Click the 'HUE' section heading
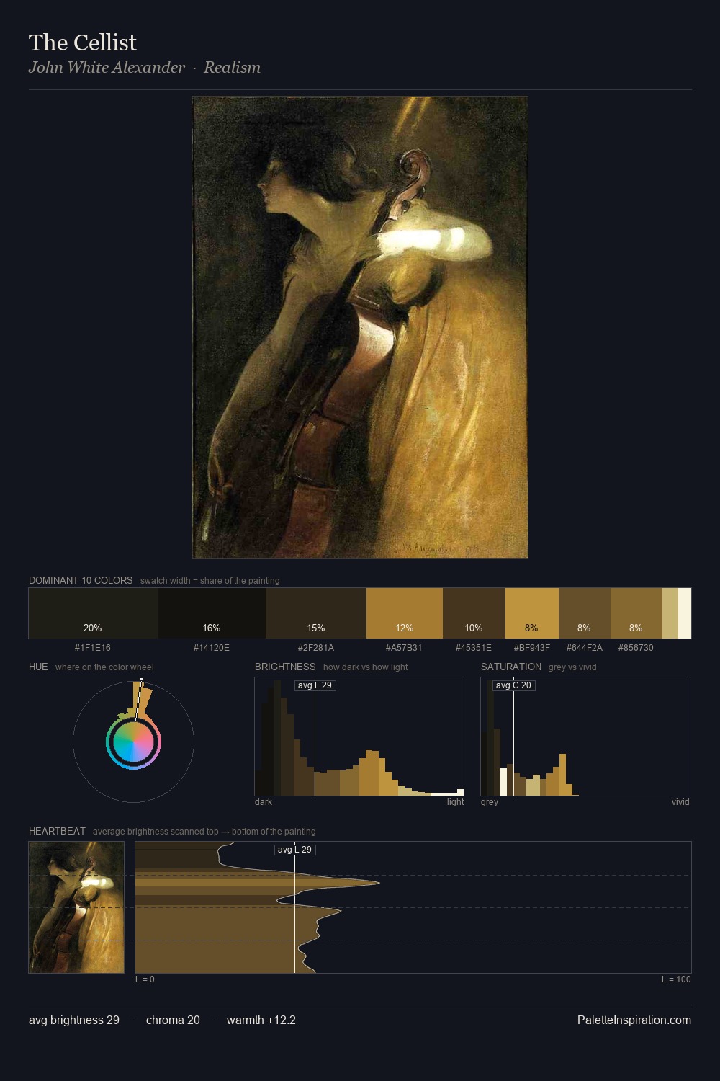 point(38,667)
